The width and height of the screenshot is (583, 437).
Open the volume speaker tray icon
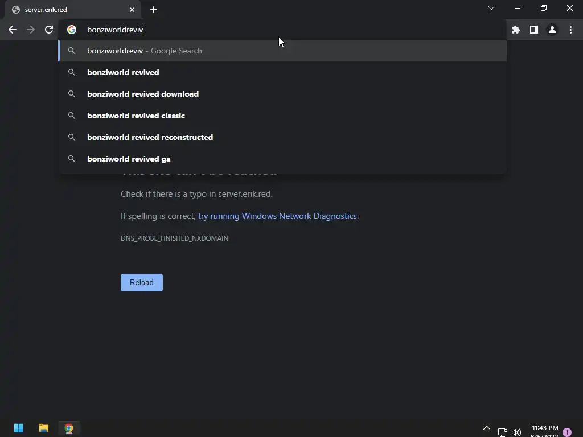pyautogui.click(x=516, y=432)
